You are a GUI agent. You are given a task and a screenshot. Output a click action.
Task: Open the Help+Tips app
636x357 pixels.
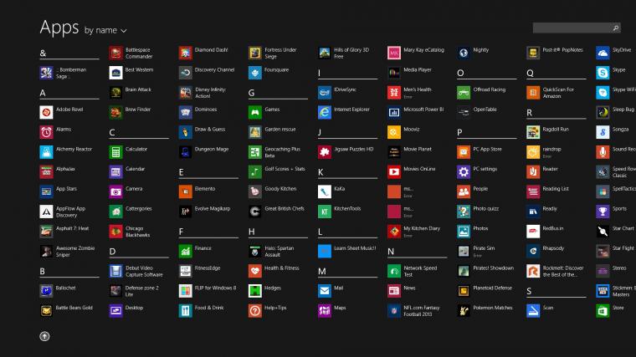255,311
